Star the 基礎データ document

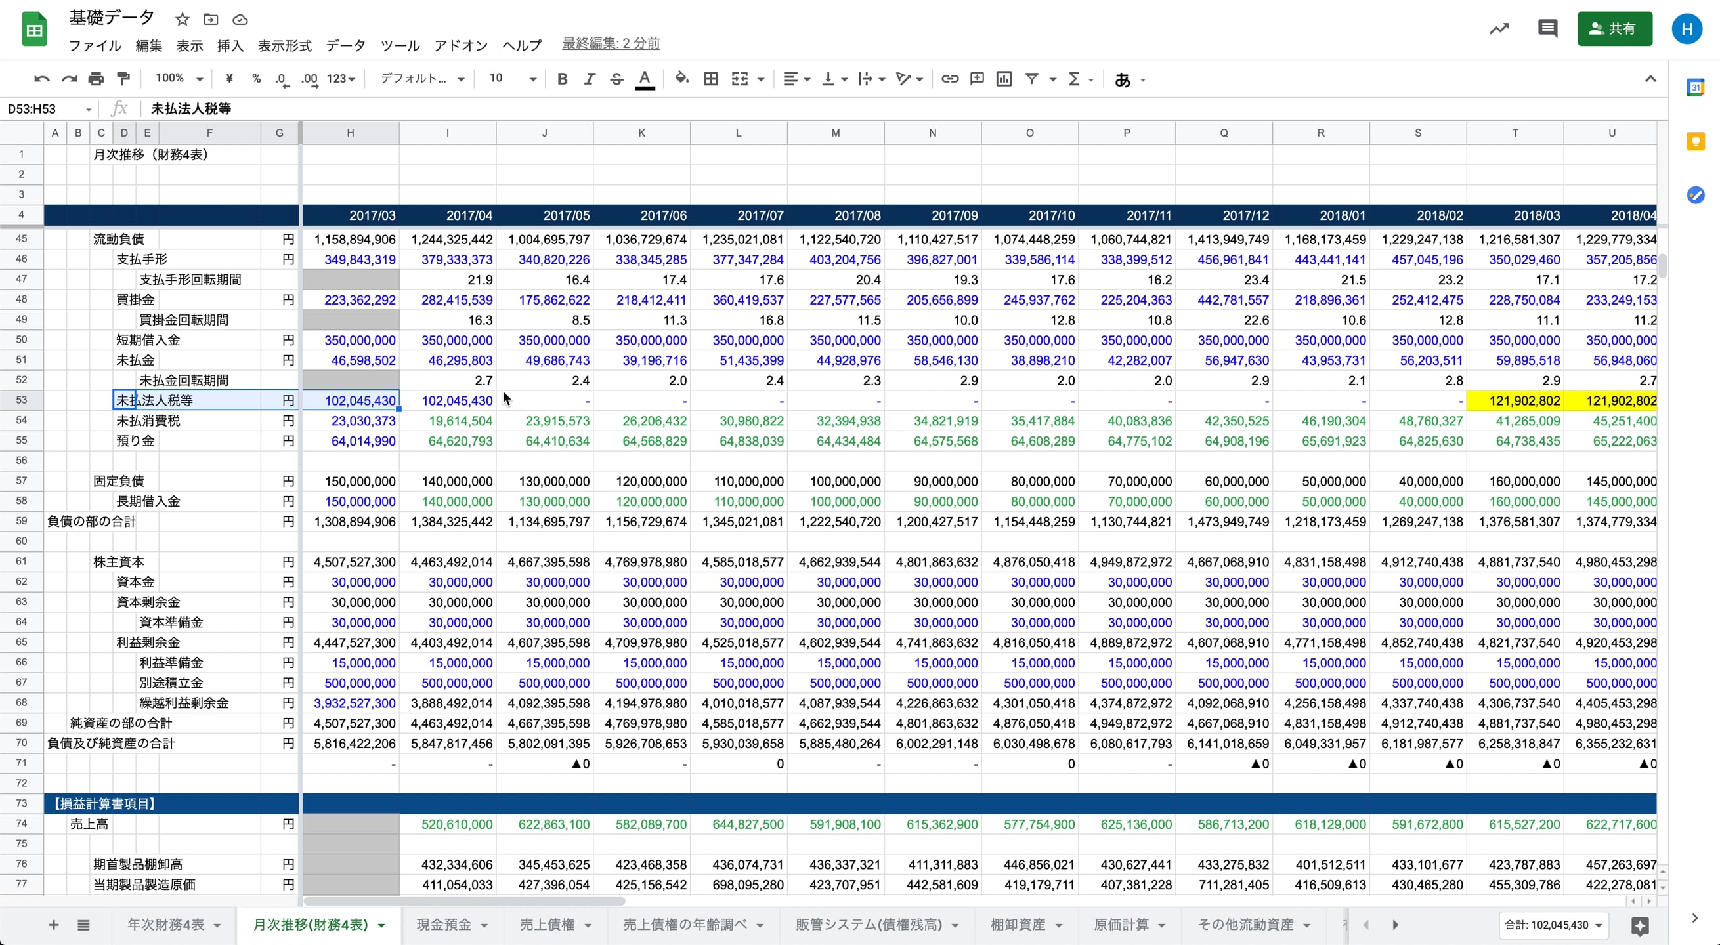(x=183, y=19)
